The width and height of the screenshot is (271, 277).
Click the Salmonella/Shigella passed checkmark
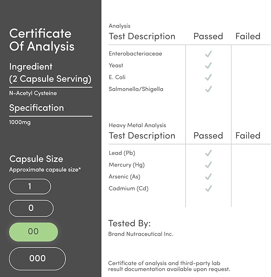click(x=208, y=89)
